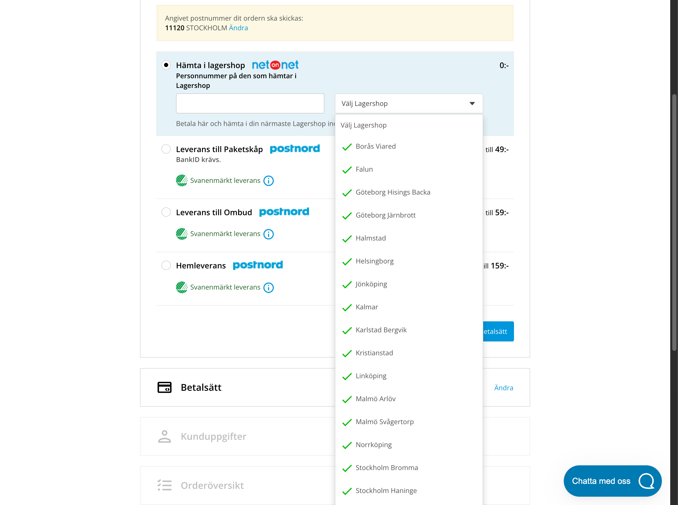The image size is (678, 505).
Task: Select the Leverans till Paketskåp radio button
Action: 166,149
